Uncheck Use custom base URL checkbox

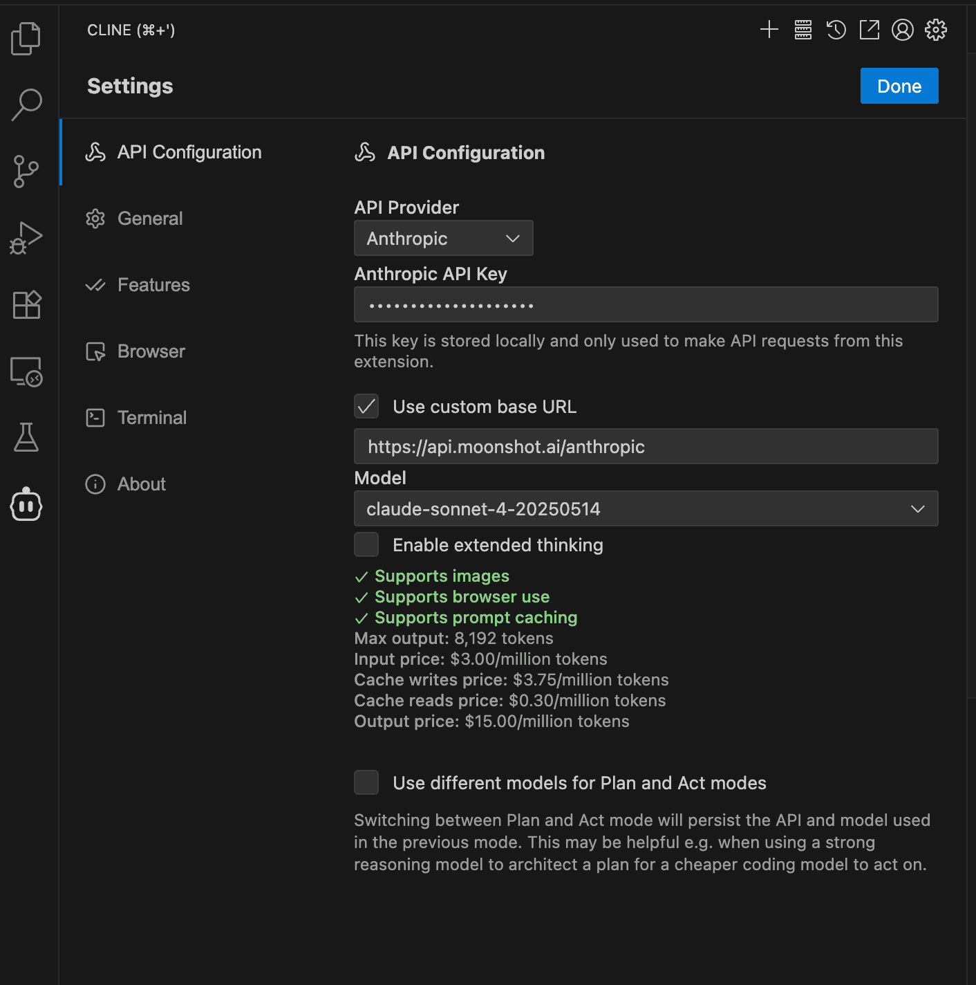pyautogui.click(x=366, y=406)
